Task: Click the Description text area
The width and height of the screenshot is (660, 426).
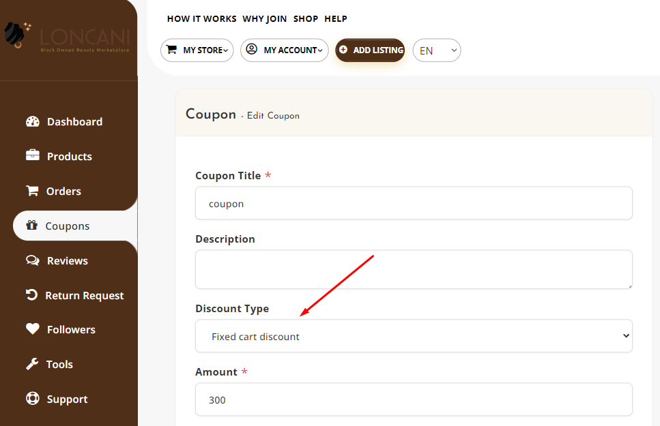Action: (414, 269)
